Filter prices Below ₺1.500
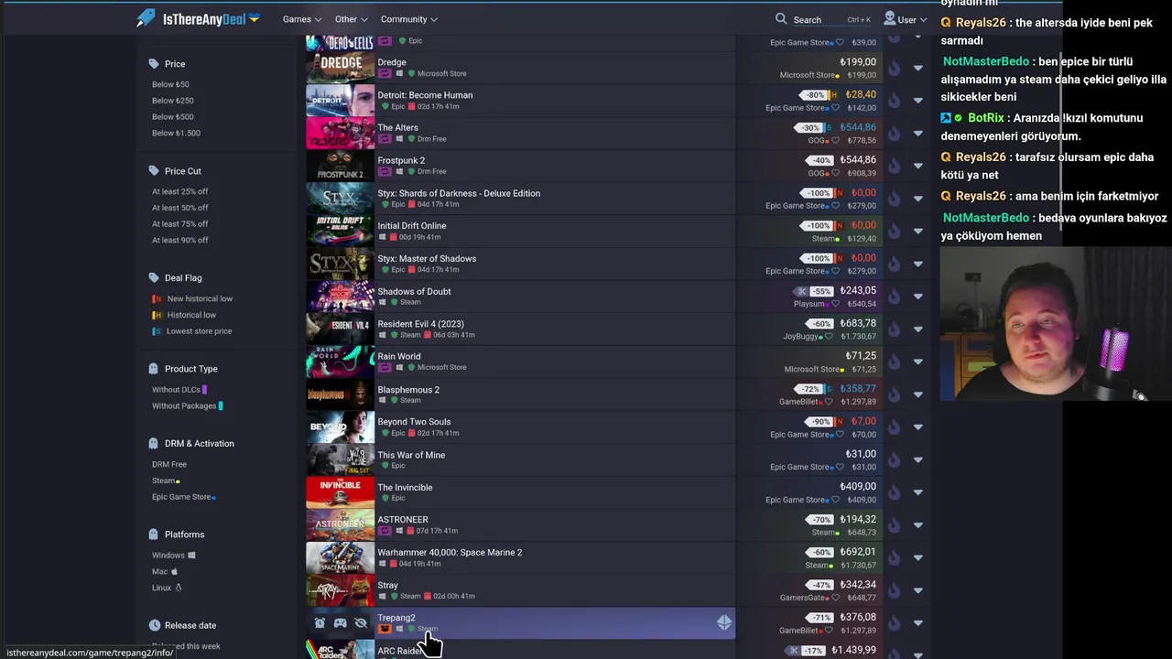This screenshot has height=659, width=1172. click(x=176, y=133)
